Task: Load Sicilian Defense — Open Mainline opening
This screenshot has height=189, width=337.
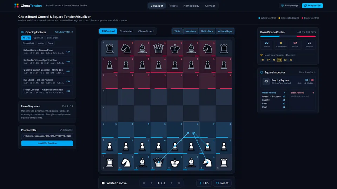Action: pyautogui.click(x=47, y=62)
